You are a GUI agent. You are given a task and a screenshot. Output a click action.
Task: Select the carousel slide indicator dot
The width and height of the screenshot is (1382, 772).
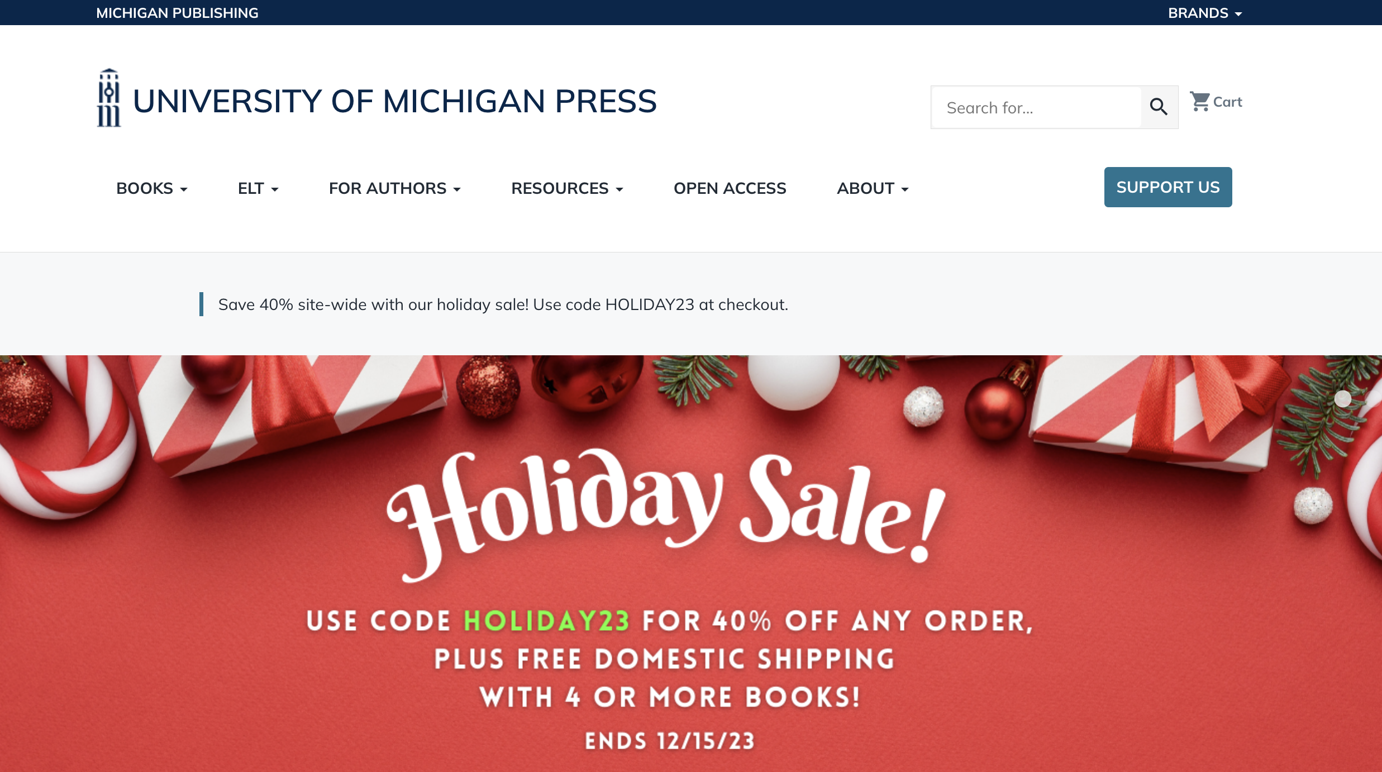1343,398
